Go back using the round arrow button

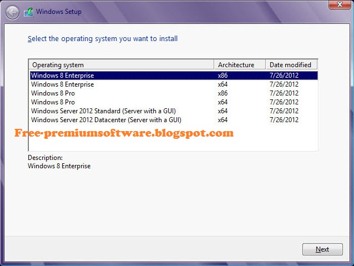[x=12, y=12]
